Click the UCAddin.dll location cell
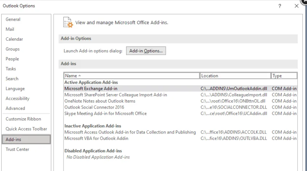This screenshot has width=307, height=171. tap(234, 113)
